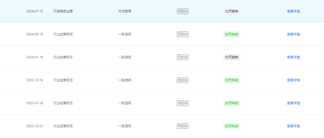Click 处罚完成 tag in the 2023-12-19 row
The image size is (324, 138).
231,80
